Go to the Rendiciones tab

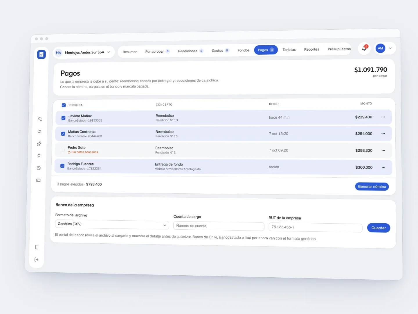(191, 51)
